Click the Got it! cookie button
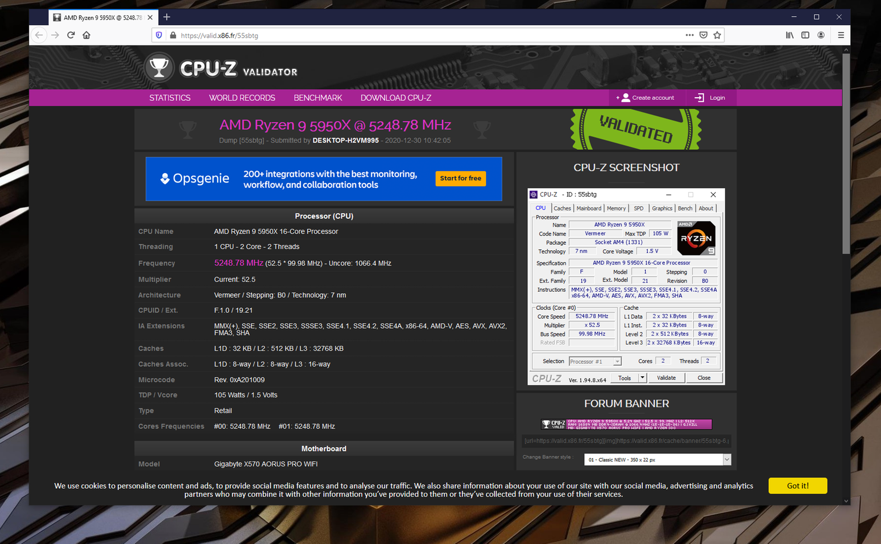 click(797, 486)
